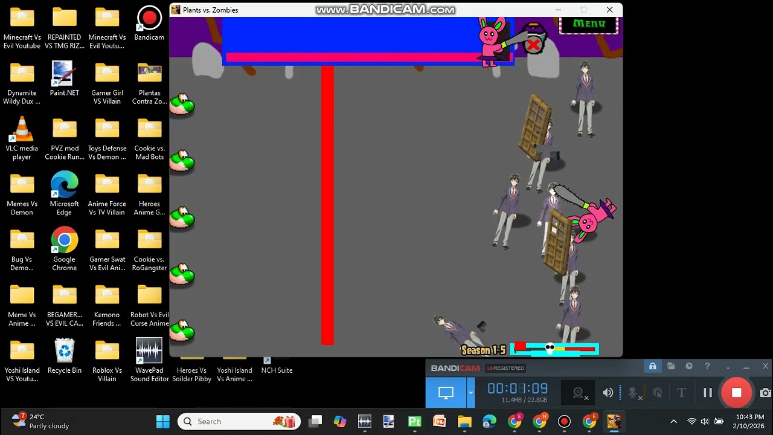Select the Plantas Contra Zo... folder
Viewport: 773px width, 435px height.
(x=149, y=83)
